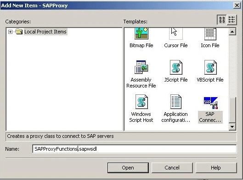Choose the Cursor File template icon

pos(176,33)
